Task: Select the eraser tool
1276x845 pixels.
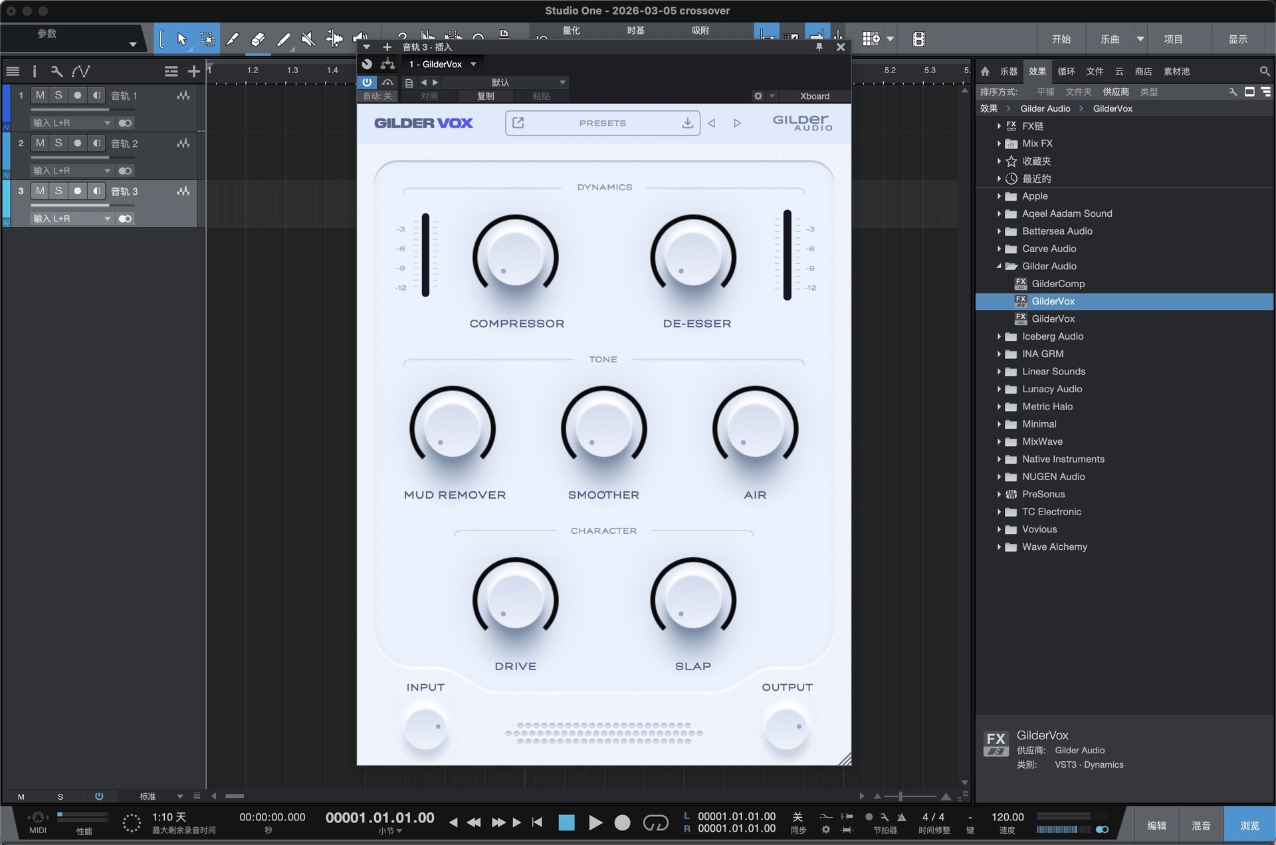Action: [258, 38]
